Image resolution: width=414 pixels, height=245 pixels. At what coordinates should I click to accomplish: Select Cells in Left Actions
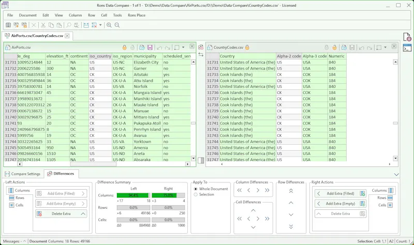pyautogui.click(x=17, y=205)
